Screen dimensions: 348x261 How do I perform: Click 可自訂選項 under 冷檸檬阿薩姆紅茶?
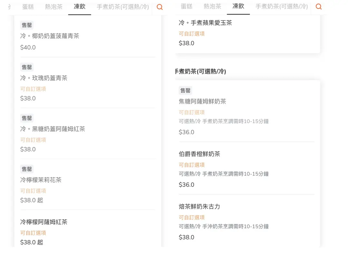(x=33, y=233)
